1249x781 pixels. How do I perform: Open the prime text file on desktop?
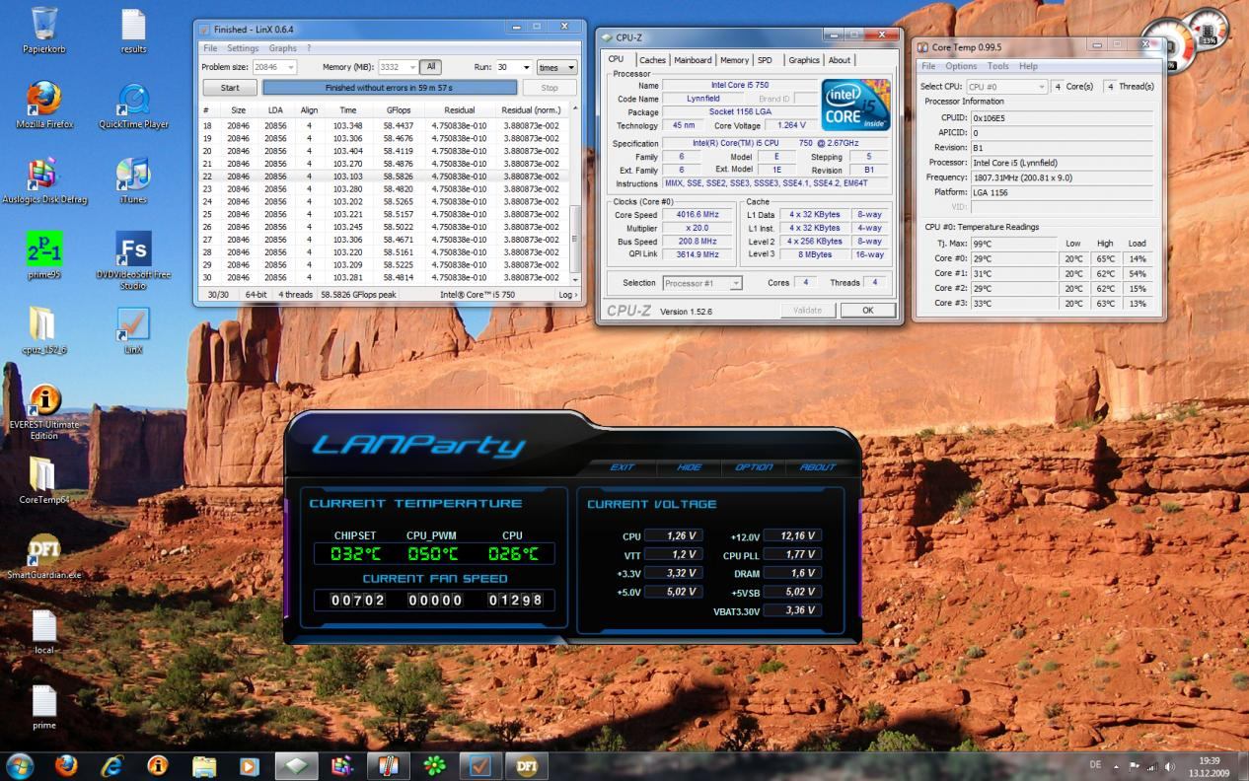tap(44, 706)
